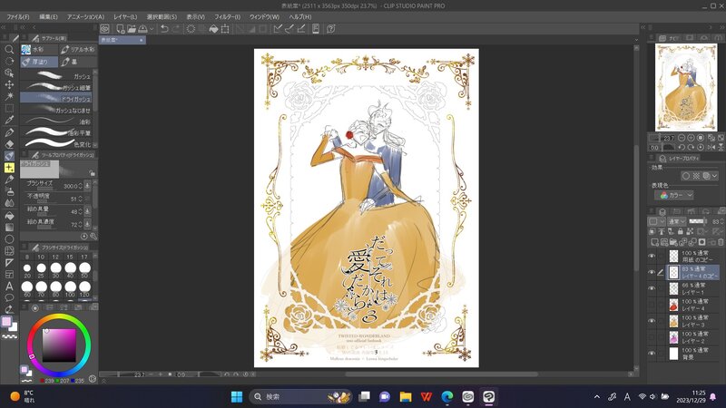
Task: Select the Fill bucket tool
Action: coord(8,215)
